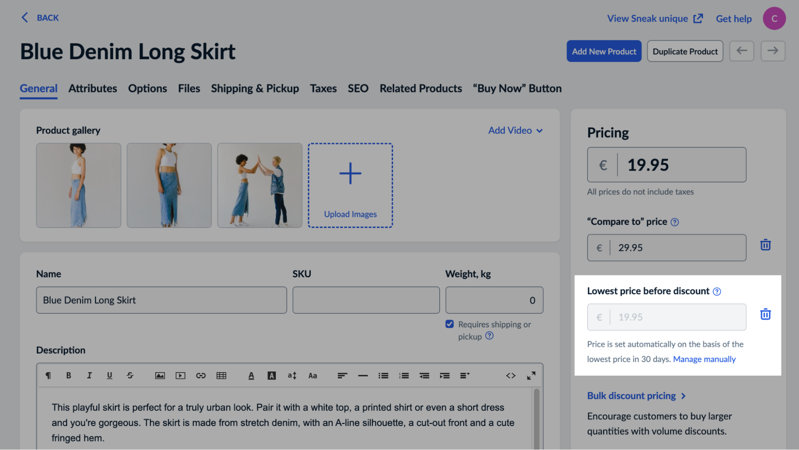
Task: Insert a hyperlink in the description
Action: (x=201, y=375)
